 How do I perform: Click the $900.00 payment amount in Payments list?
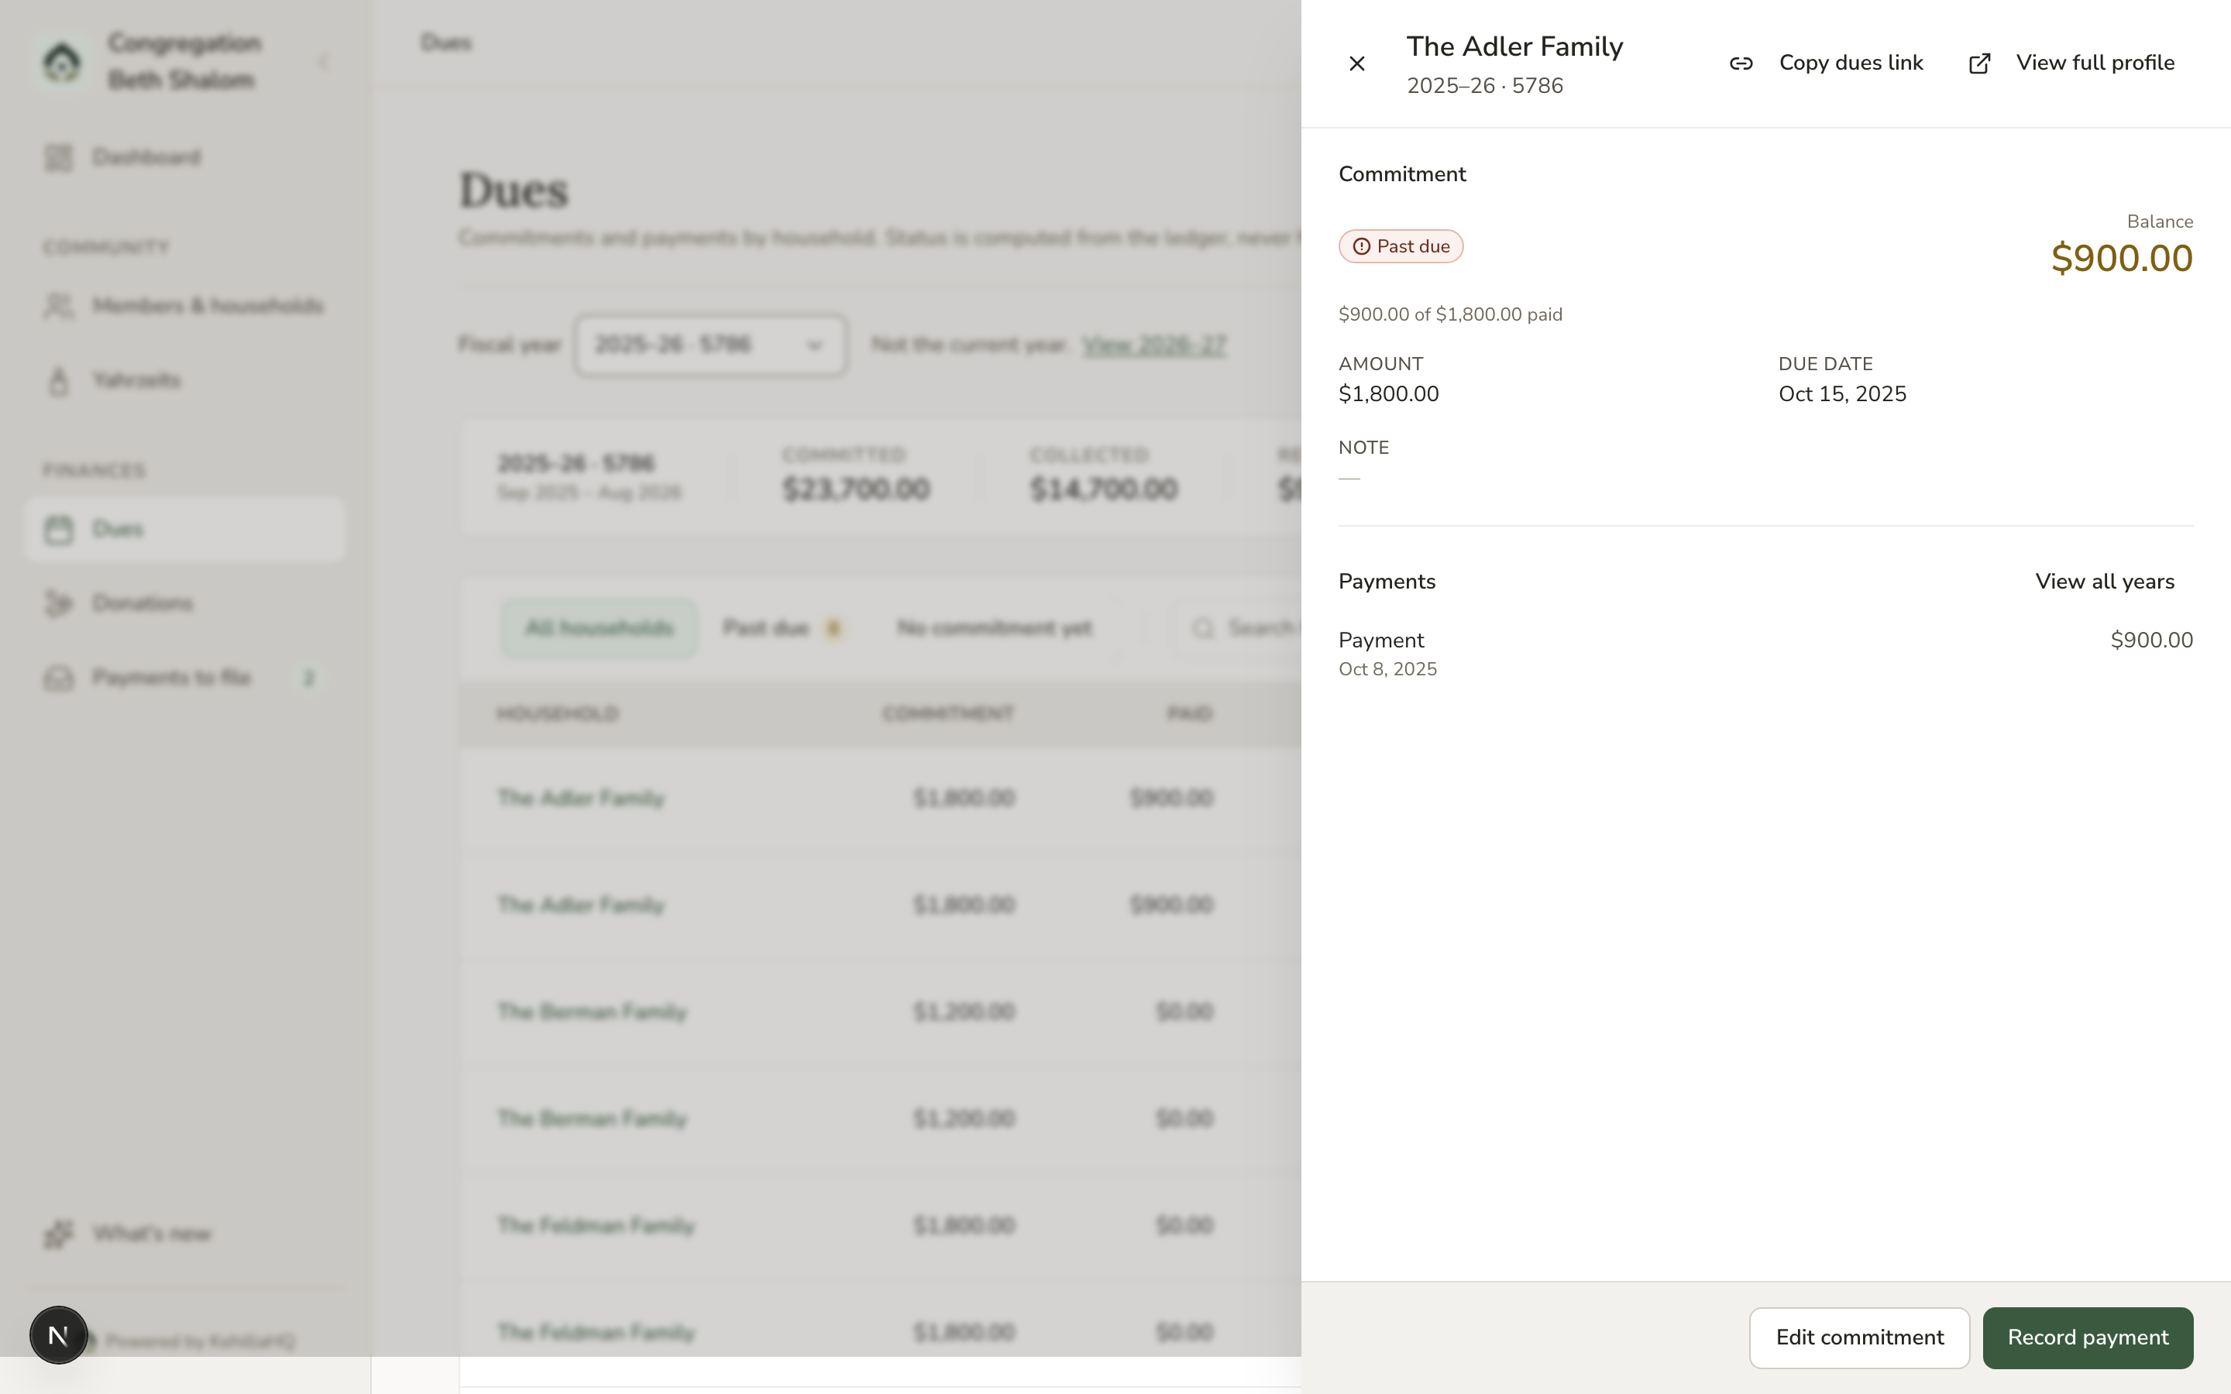[x=2152, y=640]
